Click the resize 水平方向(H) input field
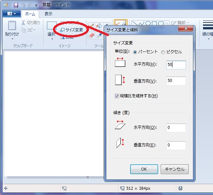Screen dimensions: 213x195 pyautogui.click(x=176, y=65)
